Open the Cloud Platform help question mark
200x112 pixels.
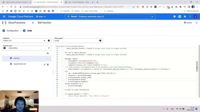tap(185, 16)
